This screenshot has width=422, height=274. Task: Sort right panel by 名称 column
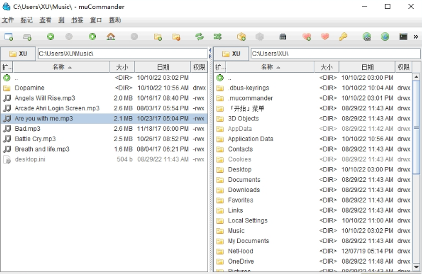[270, 67]
